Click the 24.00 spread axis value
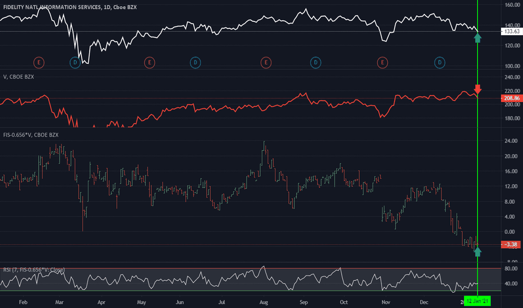 511,141
